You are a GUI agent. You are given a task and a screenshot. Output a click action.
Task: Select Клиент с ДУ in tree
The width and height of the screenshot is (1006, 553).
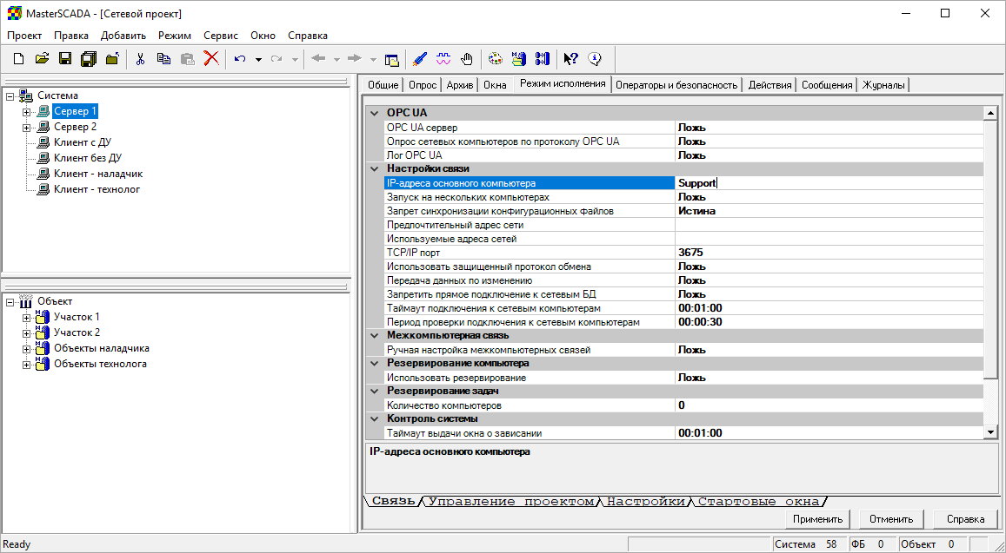pyautogui.click(x=82, y=142)
